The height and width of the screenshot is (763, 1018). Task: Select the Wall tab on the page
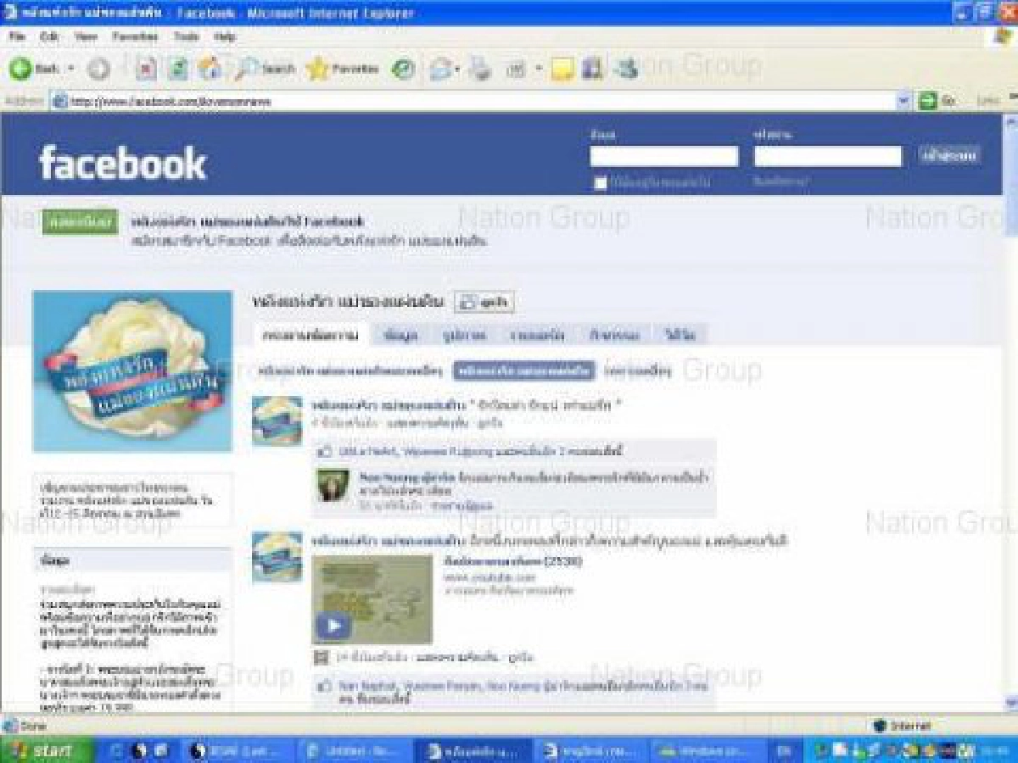coord(310,335)
